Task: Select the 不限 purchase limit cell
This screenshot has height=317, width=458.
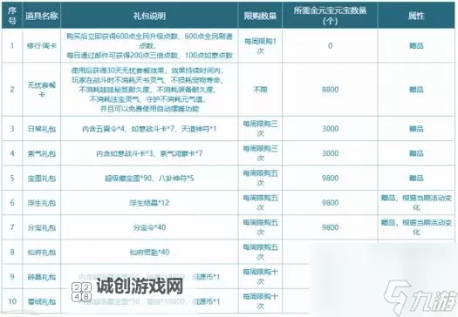Action: 260,89
